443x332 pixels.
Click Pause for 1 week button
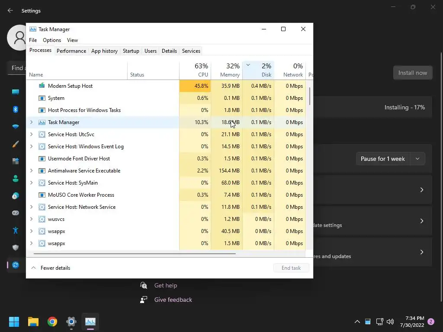click(x=382, y=159)
